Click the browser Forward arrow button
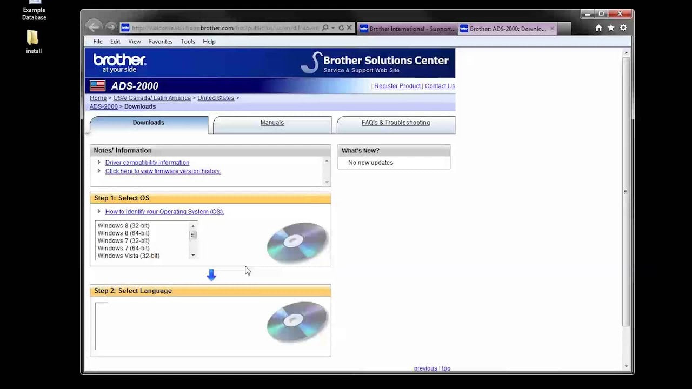This screenshot has height=389, width=692. pos(111,27)
